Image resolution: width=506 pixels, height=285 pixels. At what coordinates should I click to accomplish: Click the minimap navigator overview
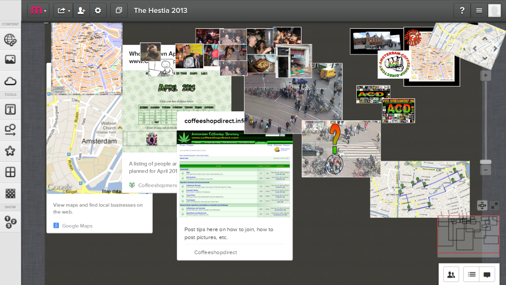[468, 235]
